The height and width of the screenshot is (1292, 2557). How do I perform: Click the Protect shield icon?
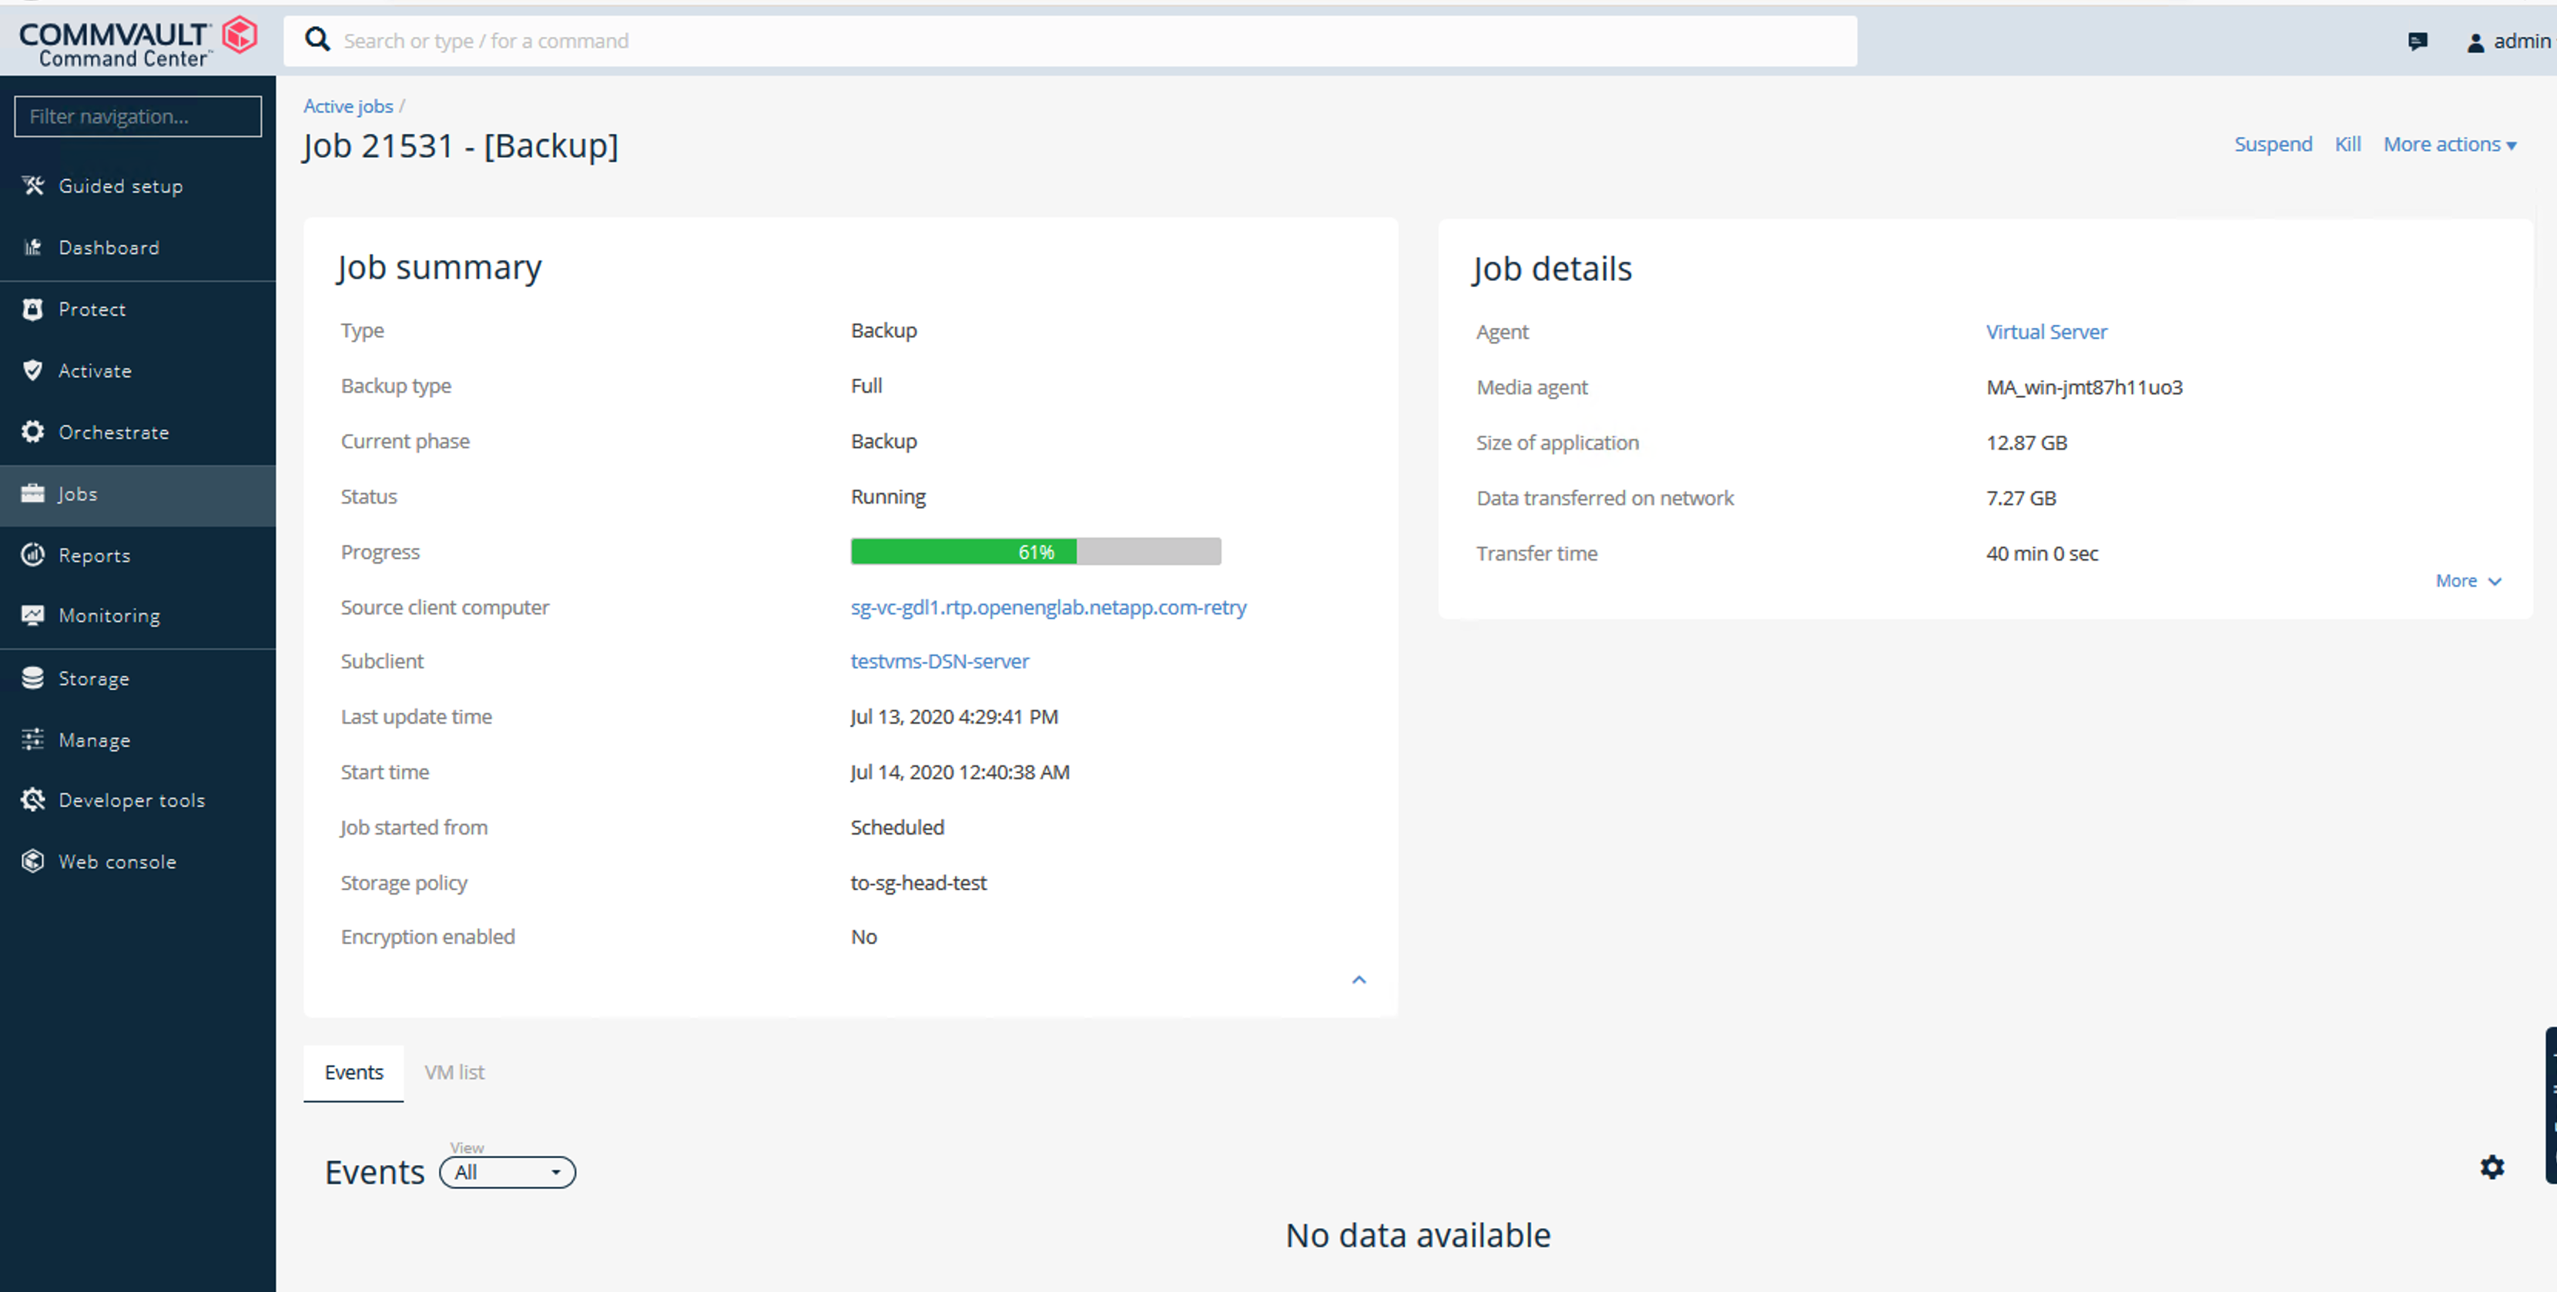pos(33,309)
